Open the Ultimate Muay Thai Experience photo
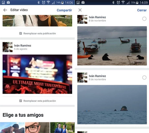 click(37, 74)
